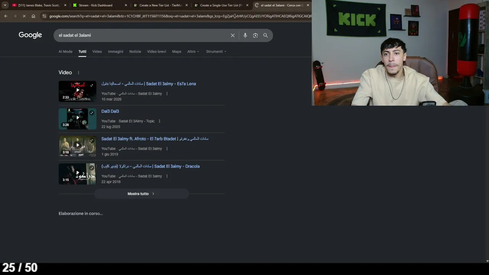This screenshot has height=275, width=489.
Task: Select the Tutti results tab
Action: click(83, 52)
